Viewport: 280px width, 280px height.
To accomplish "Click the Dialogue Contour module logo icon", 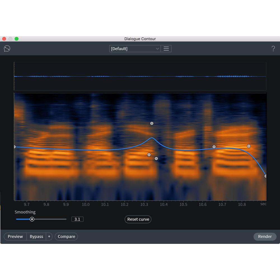I will 7,48.
